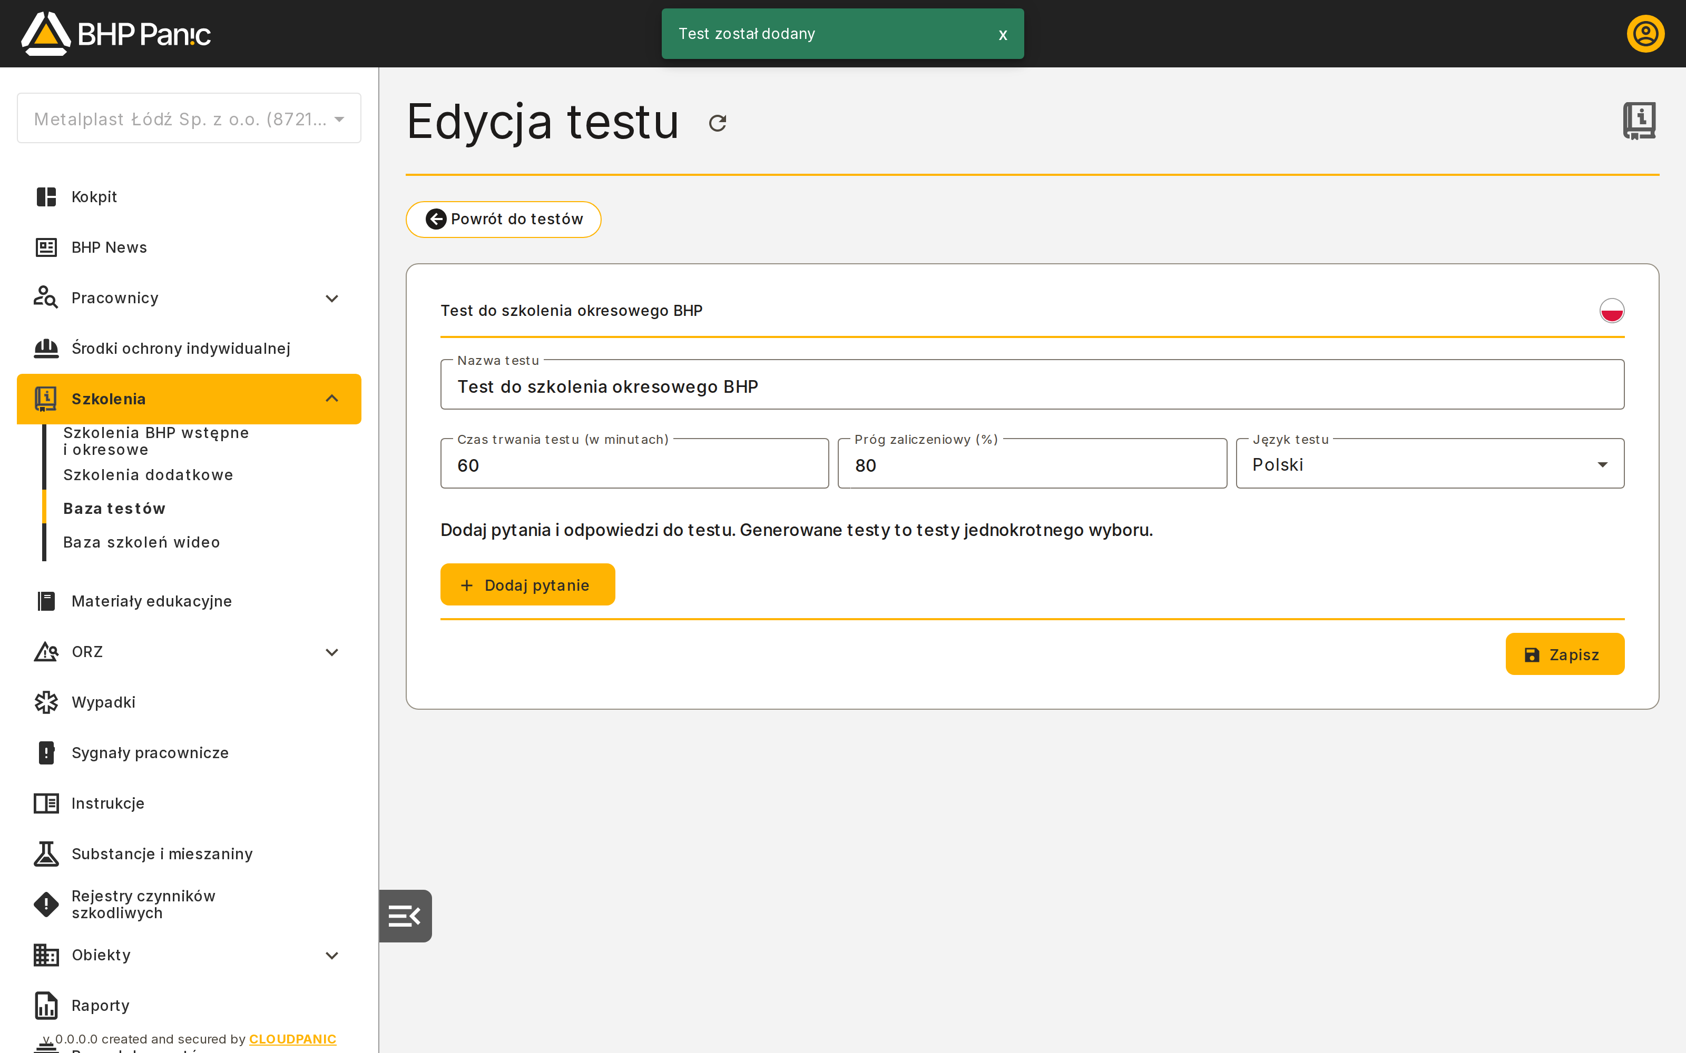Click the Obiekty building icon
Image resolution: width=1686 pixels, height=1053 pixels.
coord(46,955)
